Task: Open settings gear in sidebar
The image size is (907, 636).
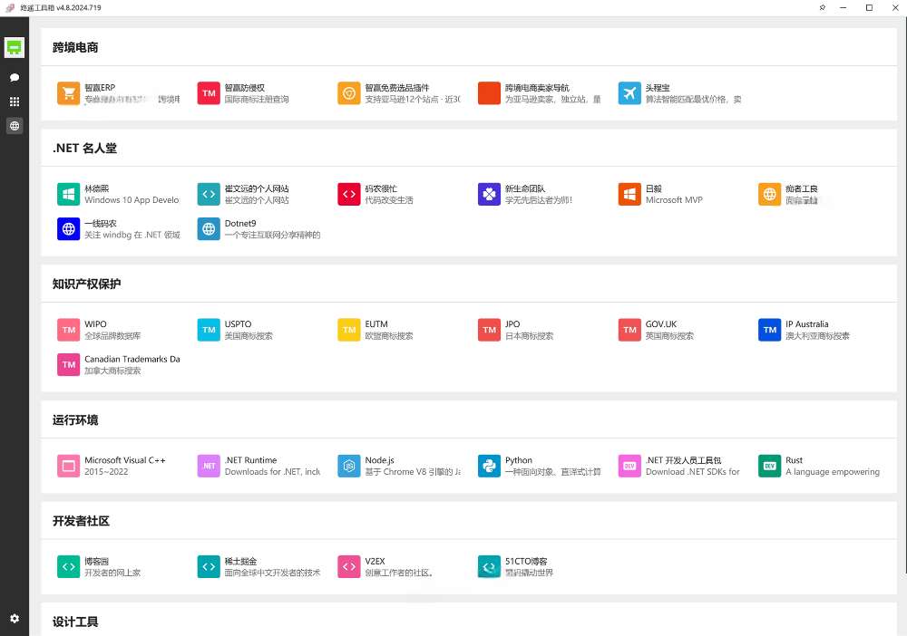Action: 15,618
